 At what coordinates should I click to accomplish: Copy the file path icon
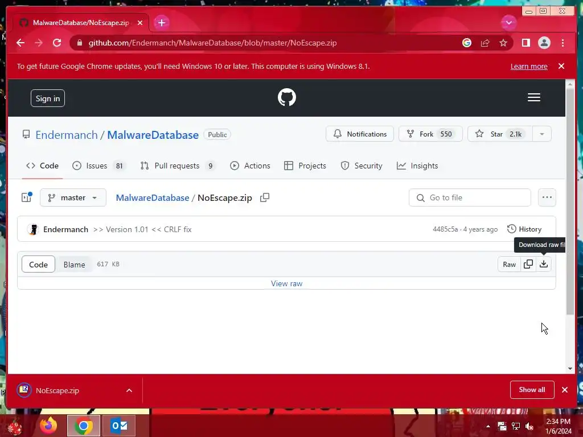pos(264,197)
